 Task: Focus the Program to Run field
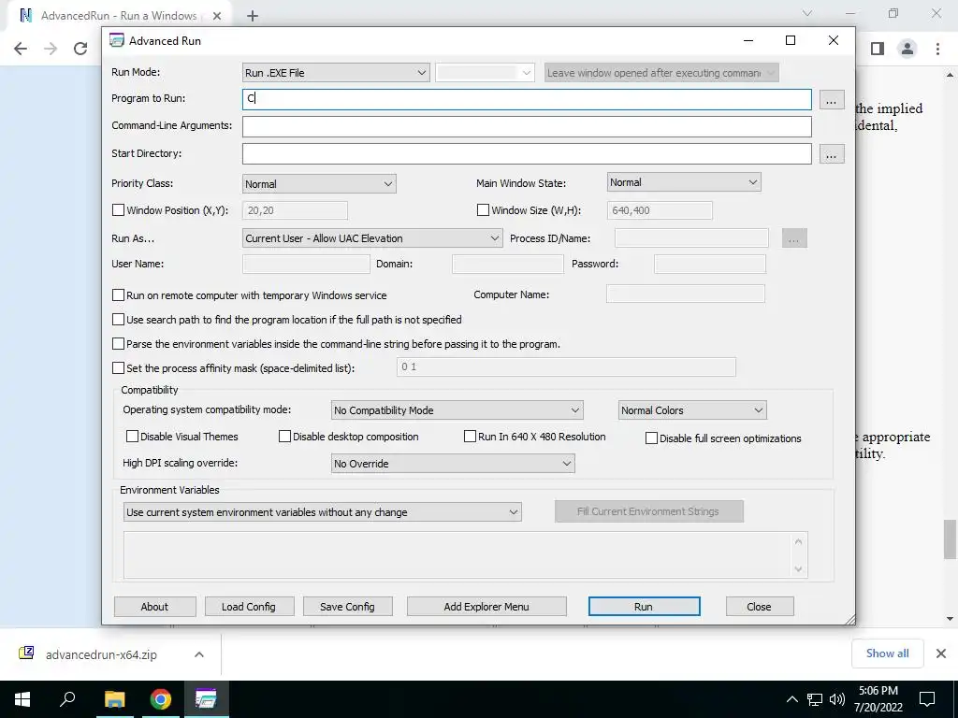coord(527,99)
